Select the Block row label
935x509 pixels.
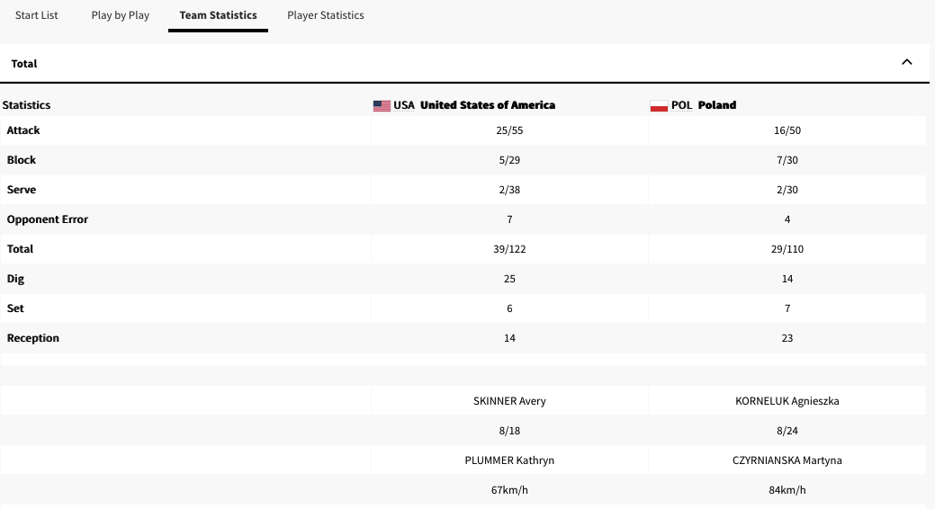click(x=22, y=160)
